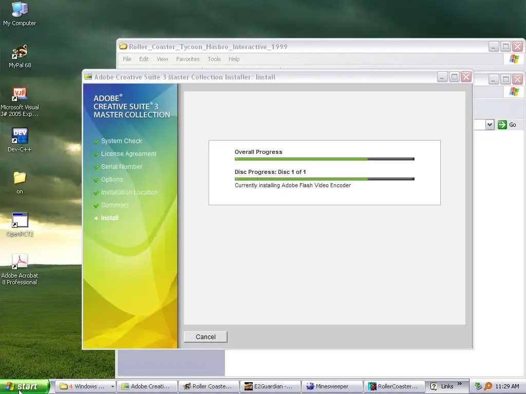This screenshot has height=394, width=526.
Task: Open View menu in Roller_Coaster_Tycoon window
Action: [x=162, y=59]
